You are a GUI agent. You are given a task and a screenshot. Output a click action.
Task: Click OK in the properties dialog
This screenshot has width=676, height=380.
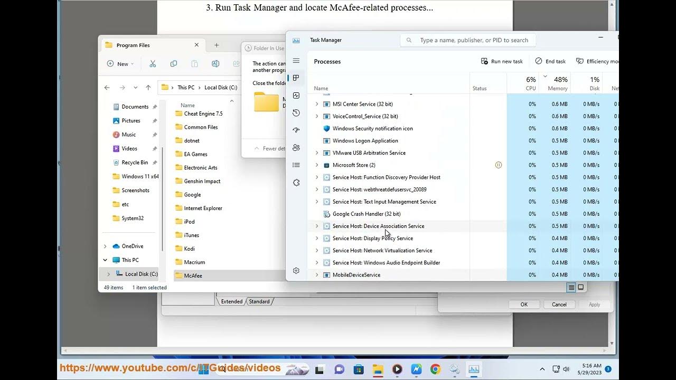click(x=524, y=305)
